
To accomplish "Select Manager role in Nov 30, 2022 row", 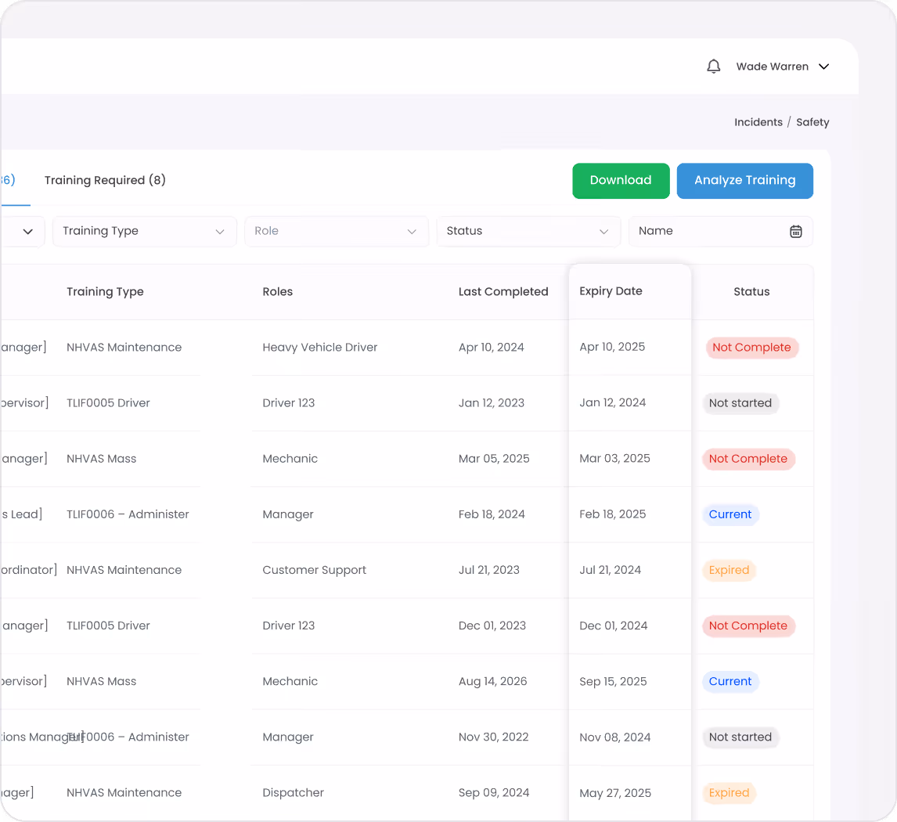I will (x=288, y=737).
